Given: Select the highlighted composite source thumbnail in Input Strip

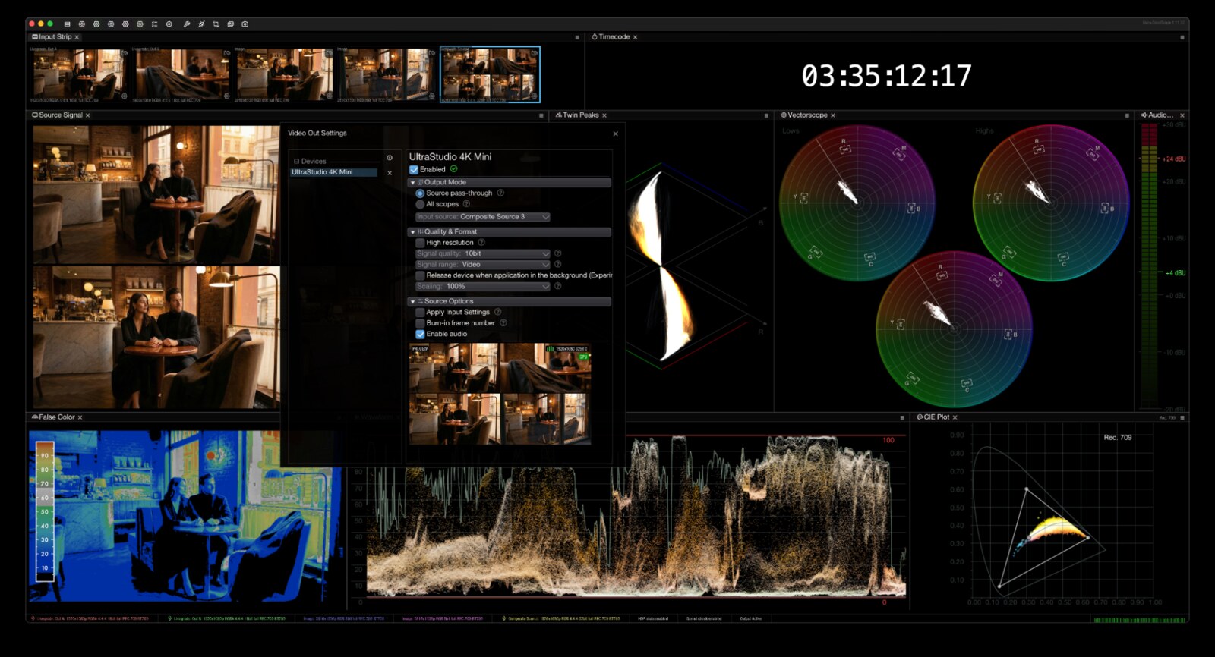Looking at the screenshot, I should (x=491, y=74).
